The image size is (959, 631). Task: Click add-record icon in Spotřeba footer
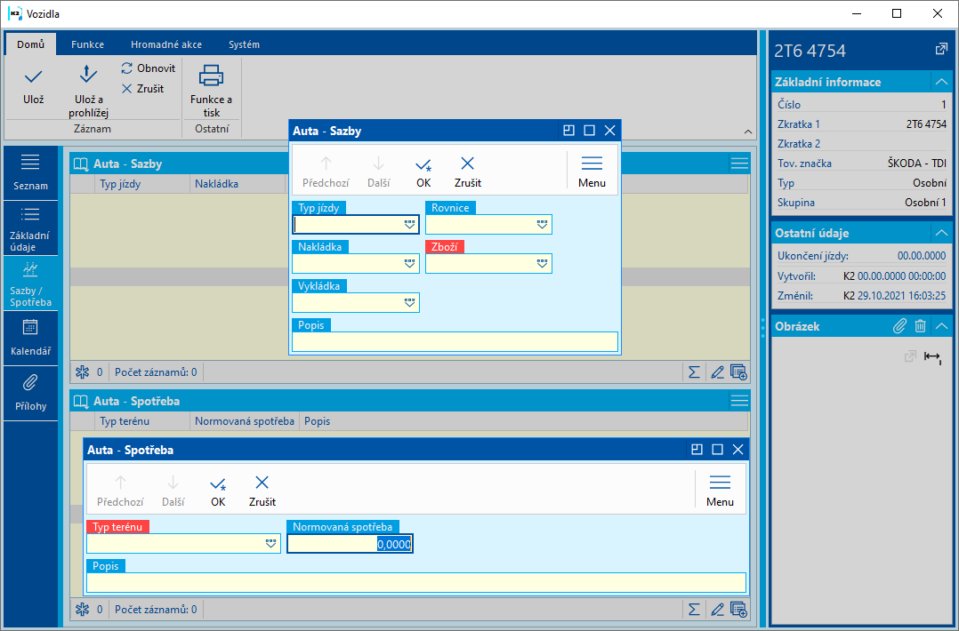[738, 609]
